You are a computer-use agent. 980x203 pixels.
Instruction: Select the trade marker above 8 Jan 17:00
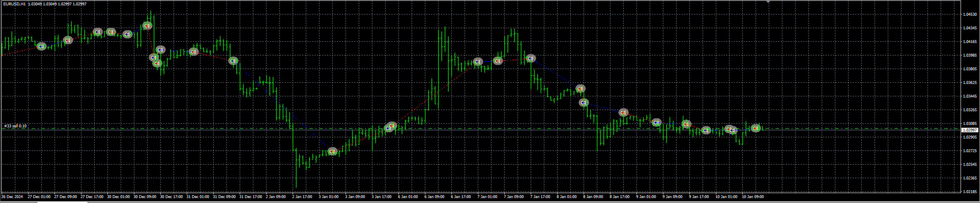point(623,112)
